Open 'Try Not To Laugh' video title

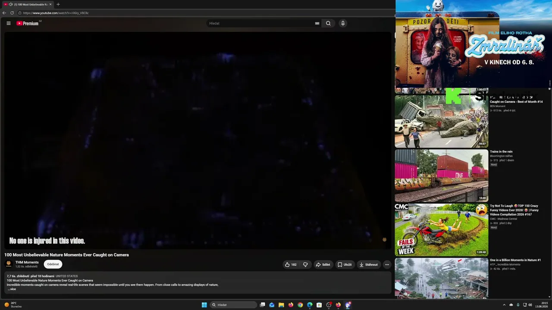(514, 210)
